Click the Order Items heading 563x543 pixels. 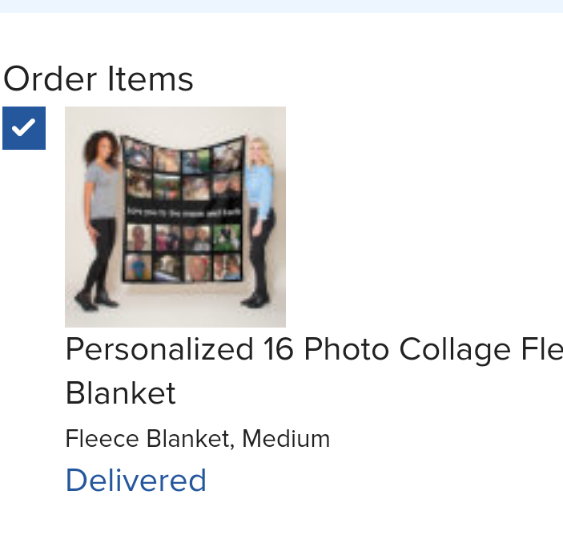pos(99,79)
